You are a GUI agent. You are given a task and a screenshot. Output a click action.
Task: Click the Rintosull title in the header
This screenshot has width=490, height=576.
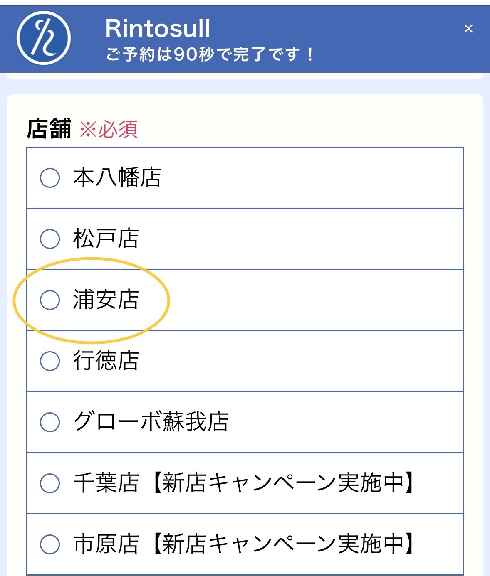point(158,28)
